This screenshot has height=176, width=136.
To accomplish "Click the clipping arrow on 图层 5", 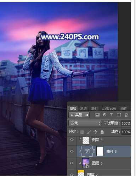I will 80,163.
